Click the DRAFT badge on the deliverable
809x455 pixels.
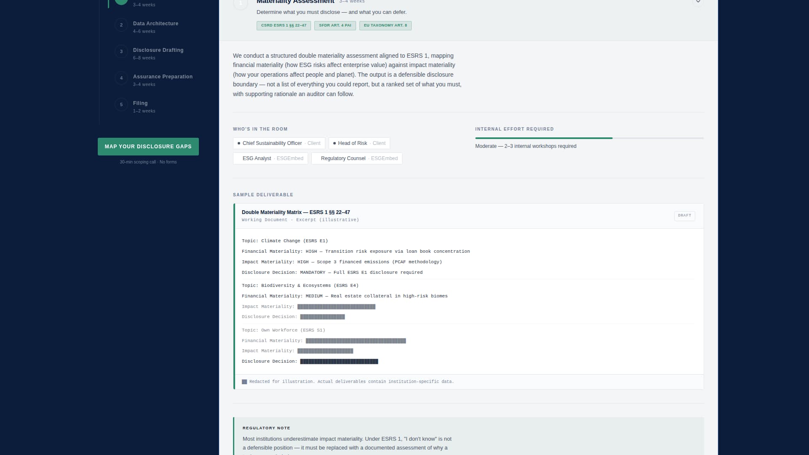click(685, 216)
